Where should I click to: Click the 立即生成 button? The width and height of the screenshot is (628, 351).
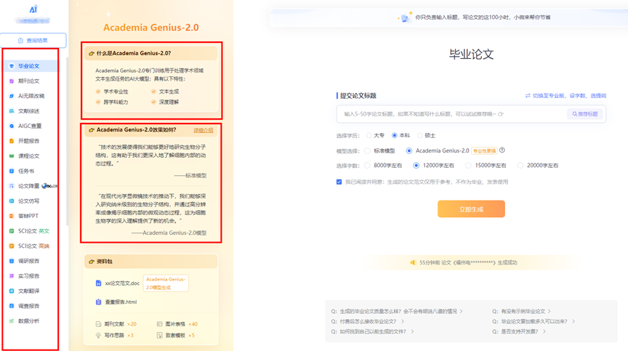coord(472,209)
